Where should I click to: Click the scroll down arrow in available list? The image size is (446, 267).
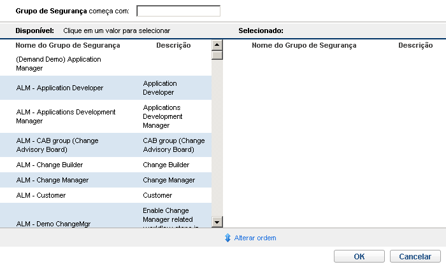[217, 222]
